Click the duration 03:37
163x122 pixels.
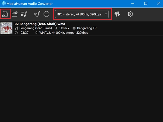(24, 33)
